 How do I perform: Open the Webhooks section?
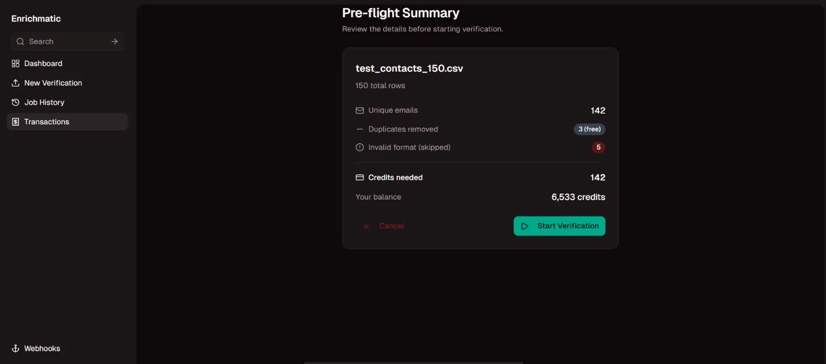coord(42,349)
